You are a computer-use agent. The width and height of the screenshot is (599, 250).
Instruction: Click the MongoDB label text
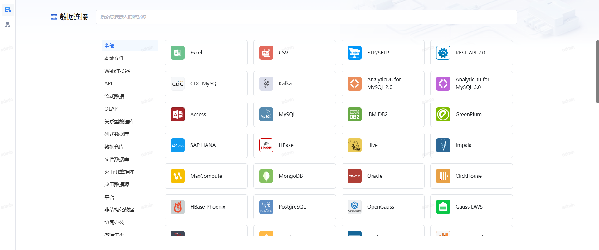291,176
